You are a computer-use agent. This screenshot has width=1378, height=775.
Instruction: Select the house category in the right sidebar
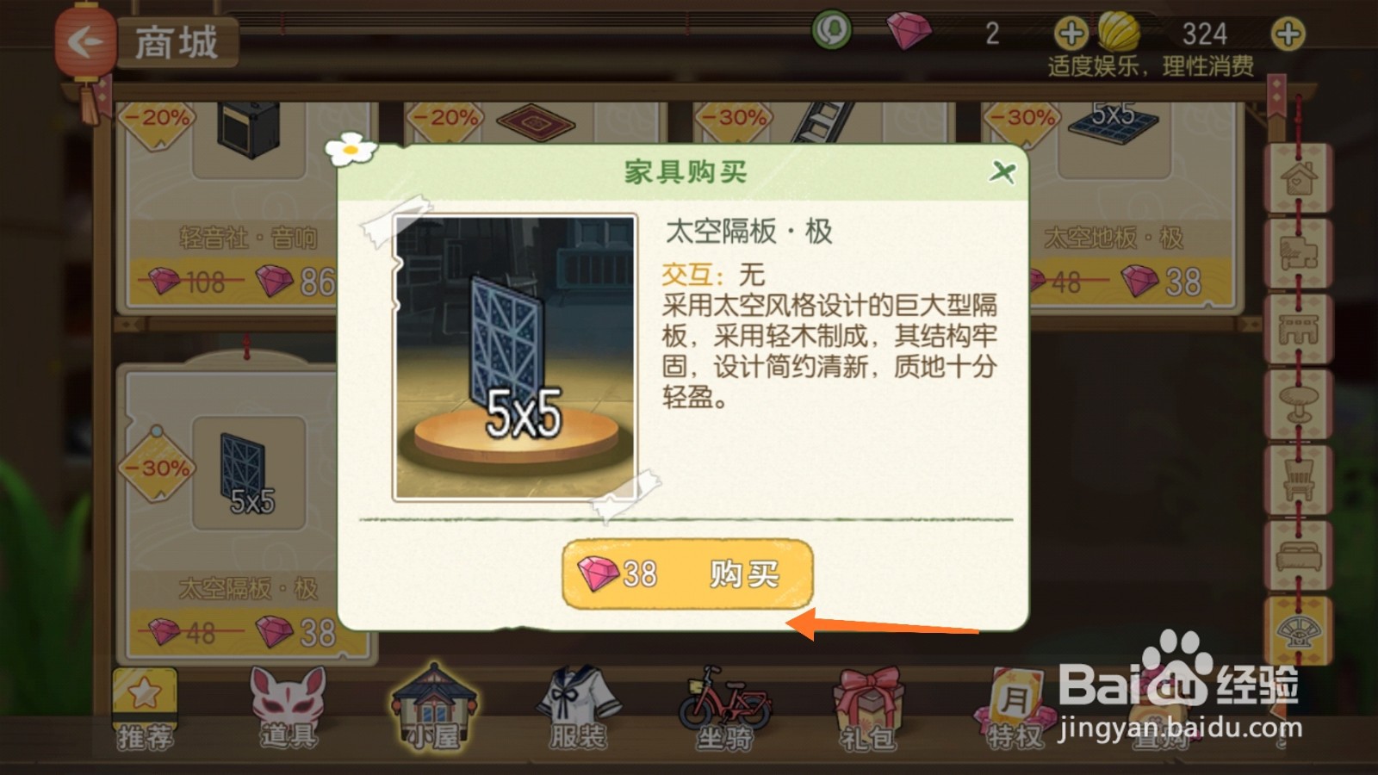(1298, 177)
